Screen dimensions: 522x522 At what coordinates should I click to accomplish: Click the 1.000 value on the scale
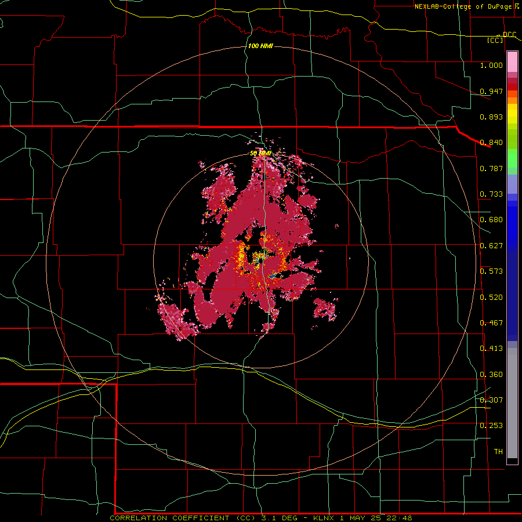pyautogui.click(x=491, y=65)
